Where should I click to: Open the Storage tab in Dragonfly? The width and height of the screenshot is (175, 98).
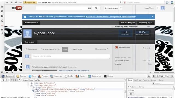(56, 76)
